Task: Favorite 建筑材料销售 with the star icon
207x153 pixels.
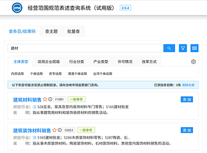Action: 45,99
